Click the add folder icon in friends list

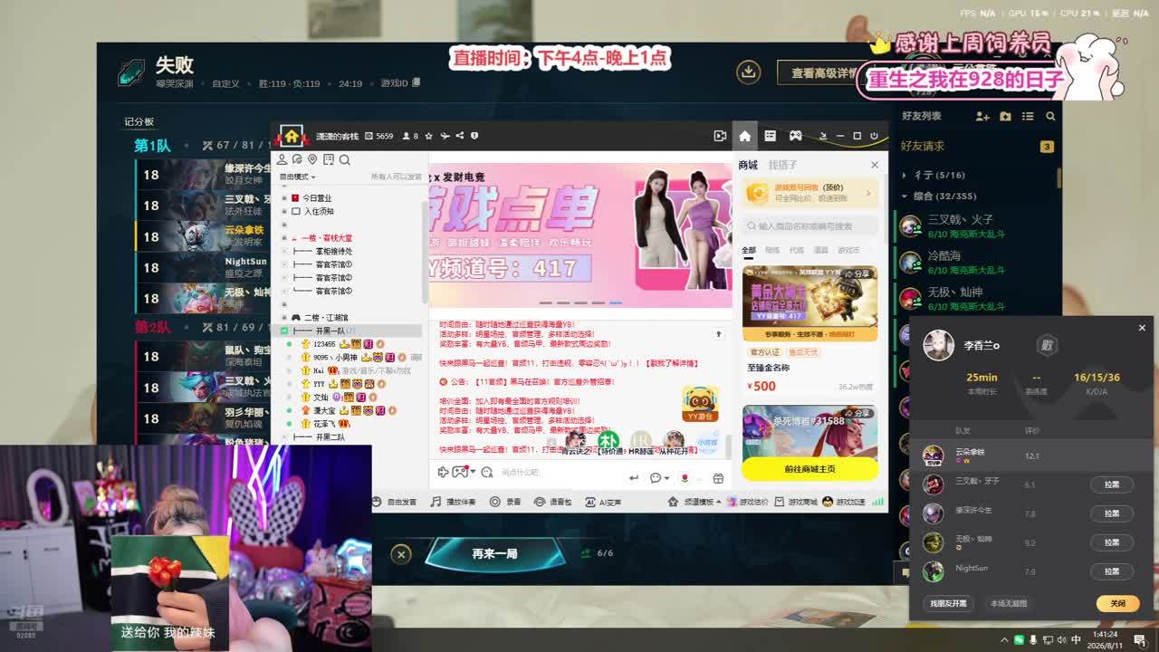tap(1005, 116)
